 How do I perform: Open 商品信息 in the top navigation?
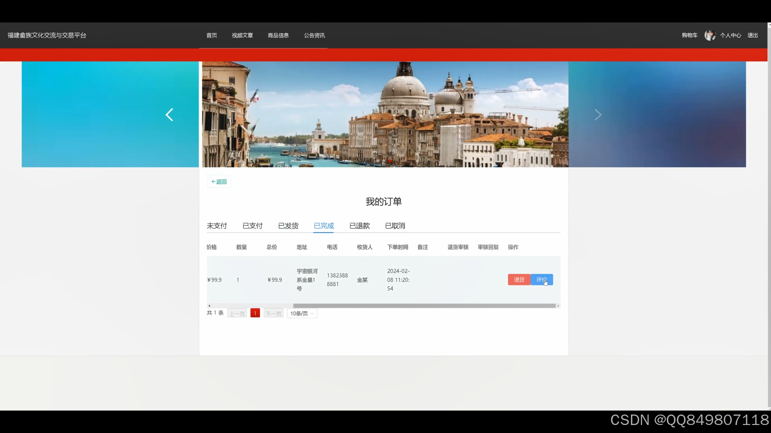tap(278, 35)
